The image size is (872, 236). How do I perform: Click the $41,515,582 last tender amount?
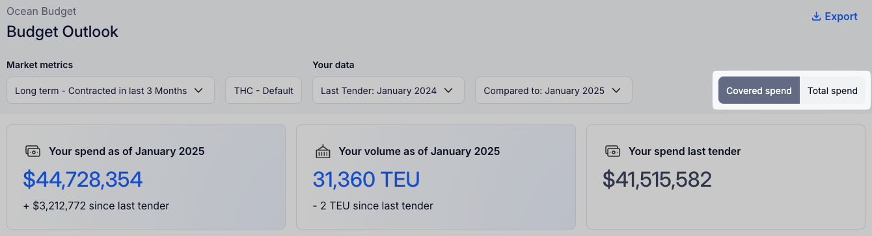657,180
